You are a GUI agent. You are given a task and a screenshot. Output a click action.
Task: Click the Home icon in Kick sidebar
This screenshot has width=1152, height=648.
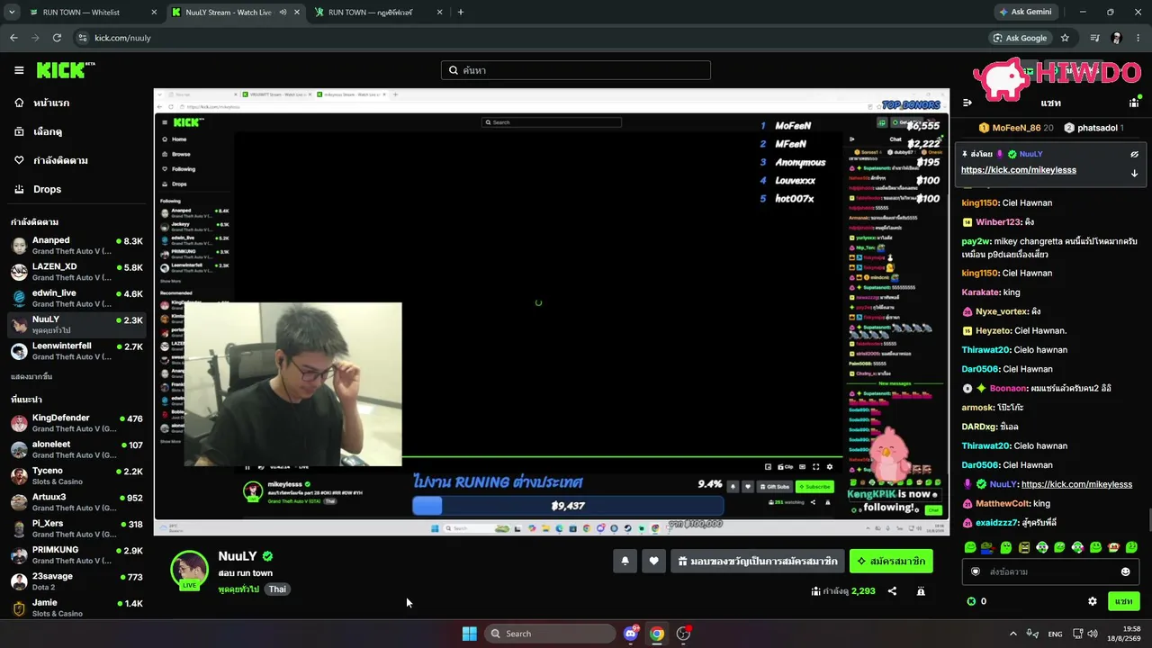[19, 103]
